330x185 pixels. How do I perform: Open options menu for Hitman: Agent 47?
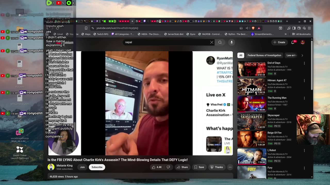304,81
